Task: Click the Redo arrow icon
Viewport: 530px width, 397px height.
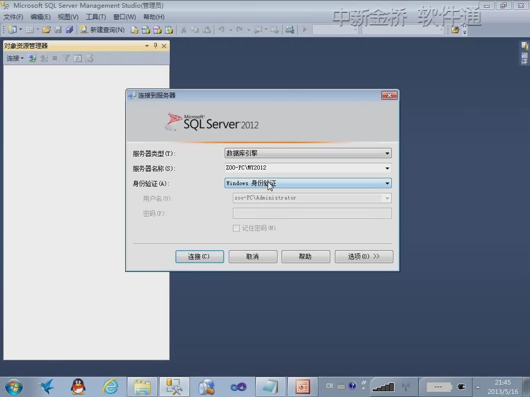Action: 239,29
